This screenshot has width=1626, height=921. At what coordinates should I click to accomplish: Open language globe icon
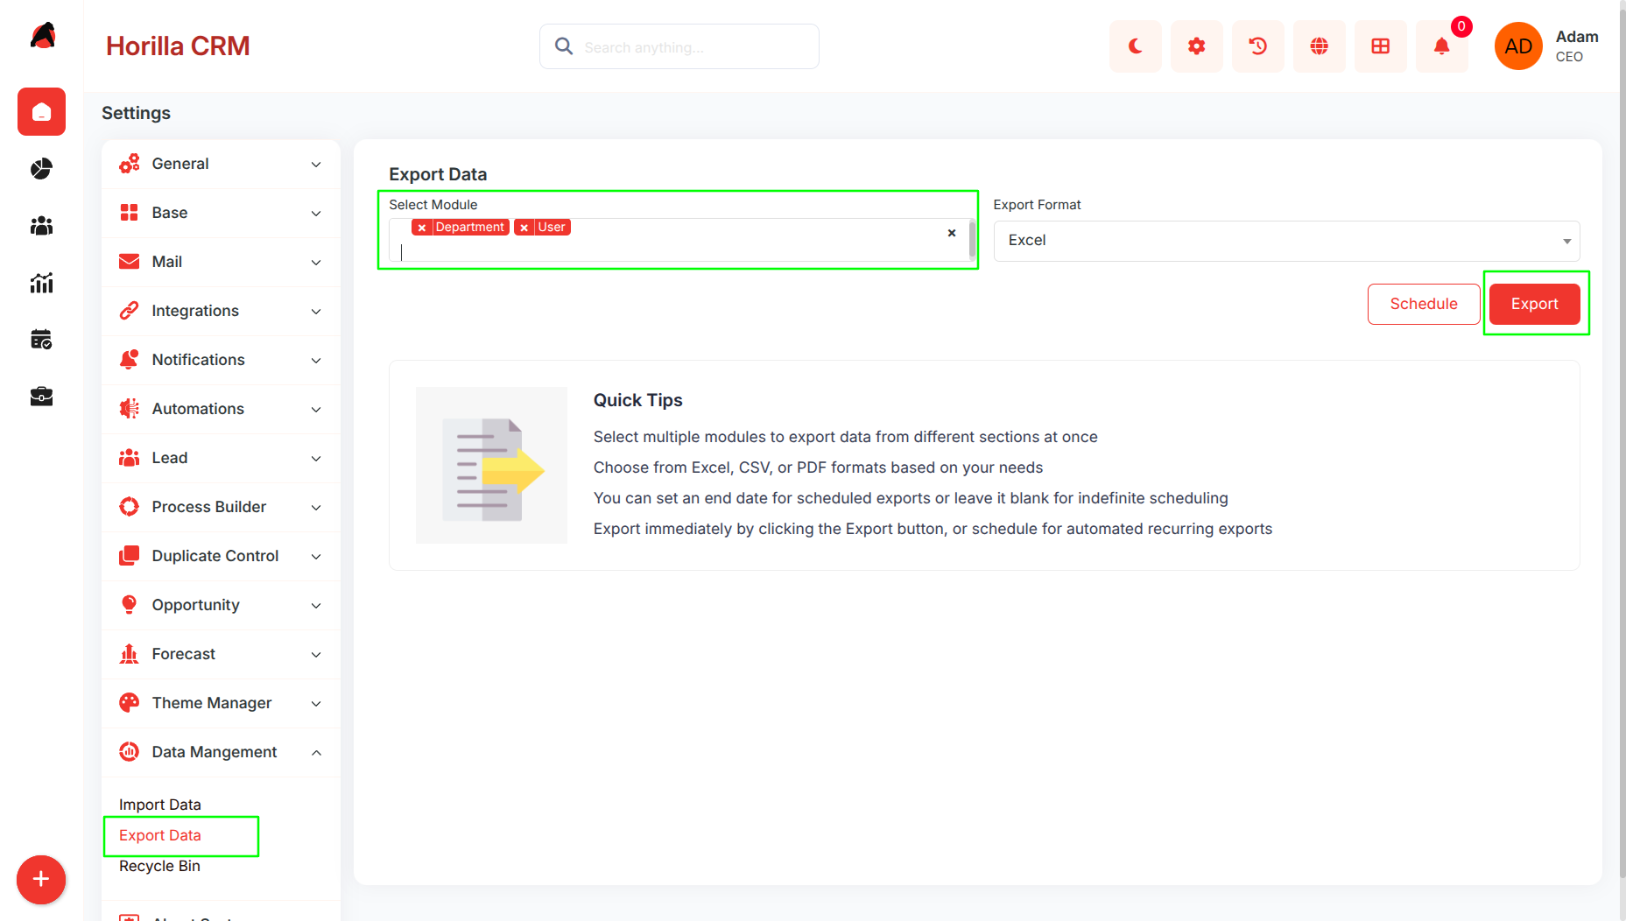pyautogui.click(x=1319, y=46)
